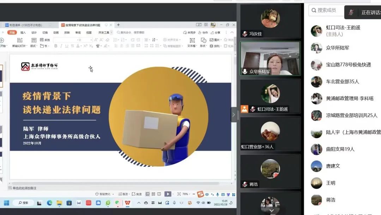Switch to the 开发工具 ribbon tab

(x=104, y=33)
